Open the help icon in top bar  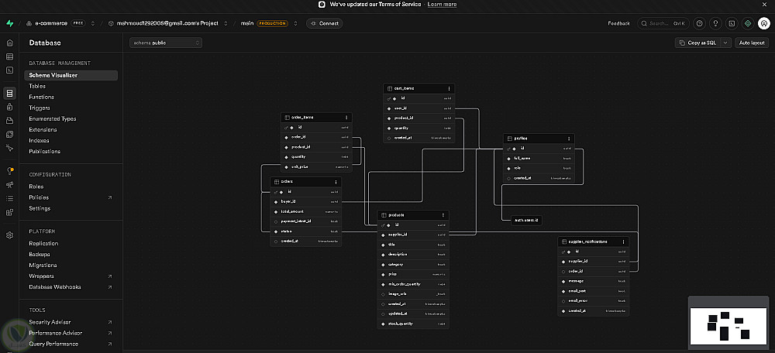(699, 23)
